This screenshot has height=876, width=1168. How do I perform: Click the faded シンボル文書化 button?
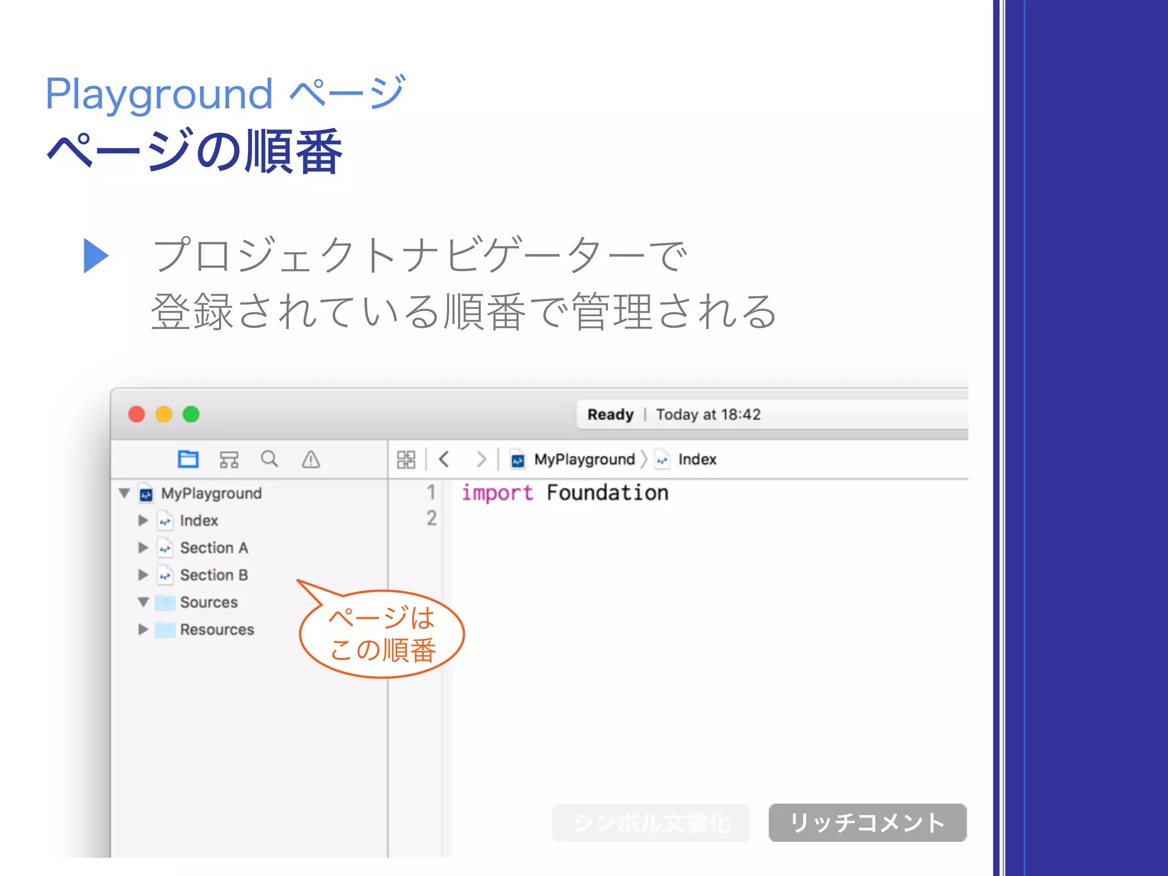coord(651,822)
